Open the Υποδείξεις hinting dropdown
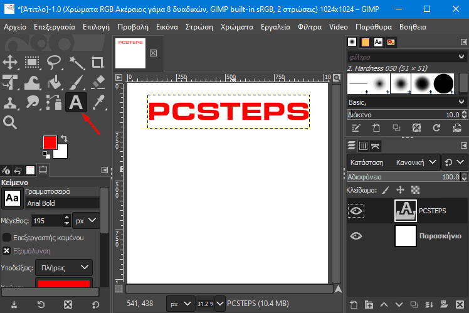The image size is (469, 313). pyautogui.click(x=64, y=267)
